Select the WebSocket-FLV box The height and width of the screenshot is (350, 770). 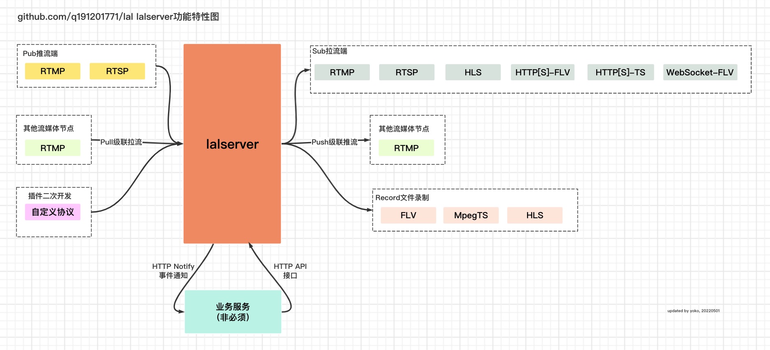click(700, 72)
